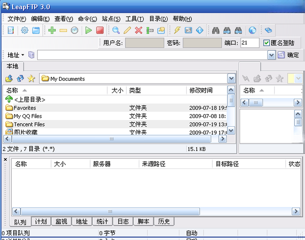Open the site manager icon in toolbar
Image resolution: width=305 pixels, height=240 pixels.
coord(11,30)
